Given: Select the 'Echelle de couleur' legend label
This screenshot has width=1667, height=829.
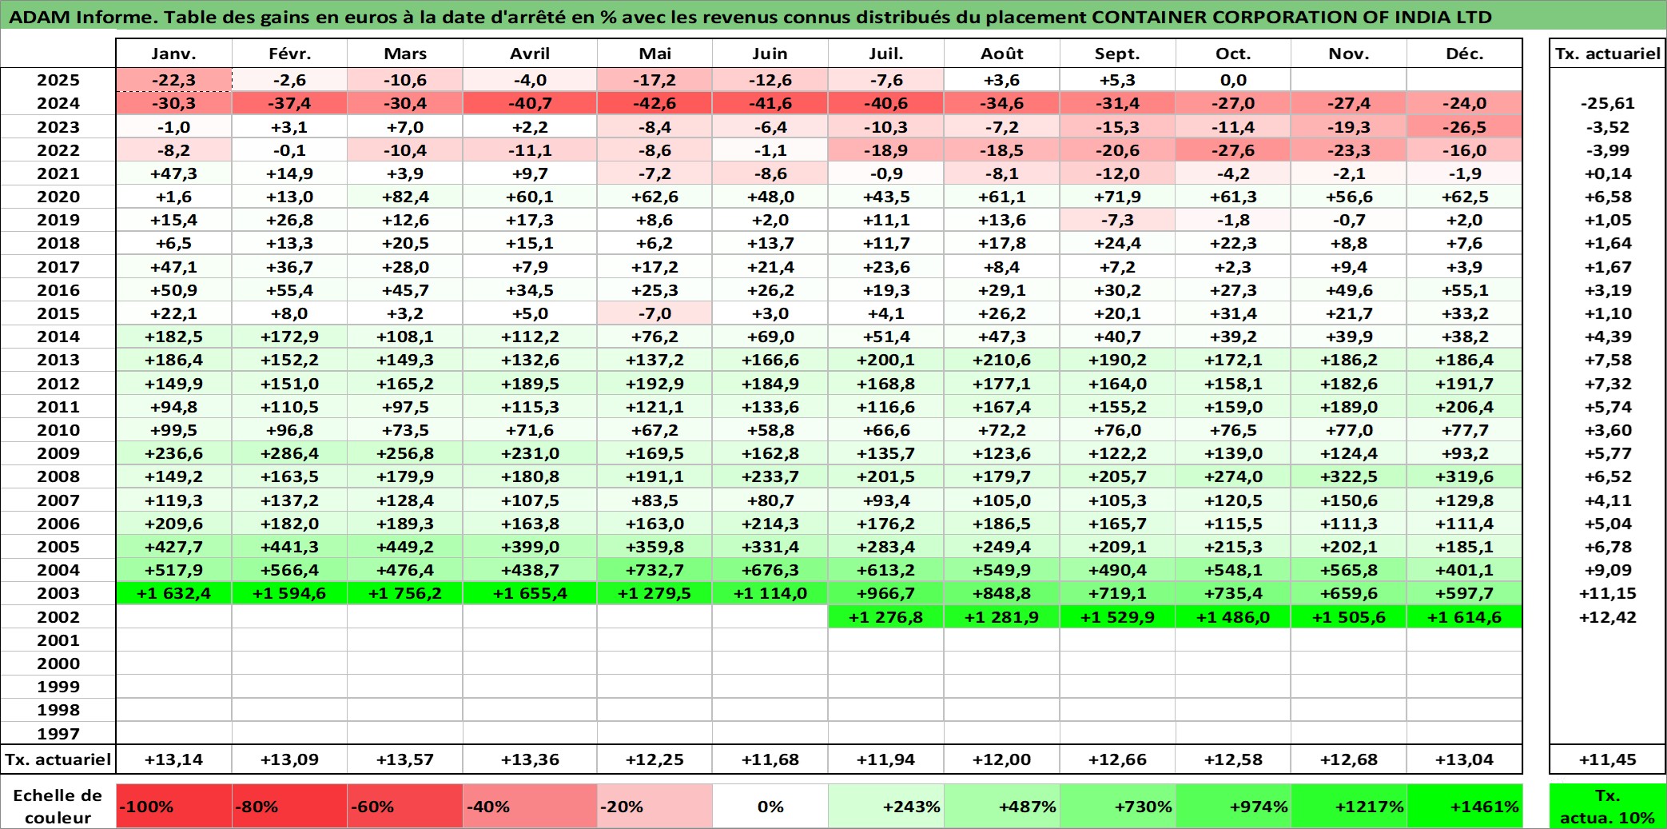Looking at the screenshot, I should tap(58, 806).
